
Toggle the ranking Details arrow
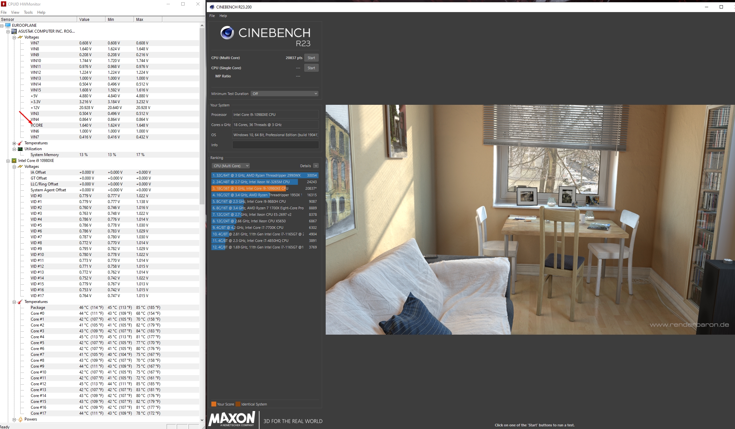[316, 166]
